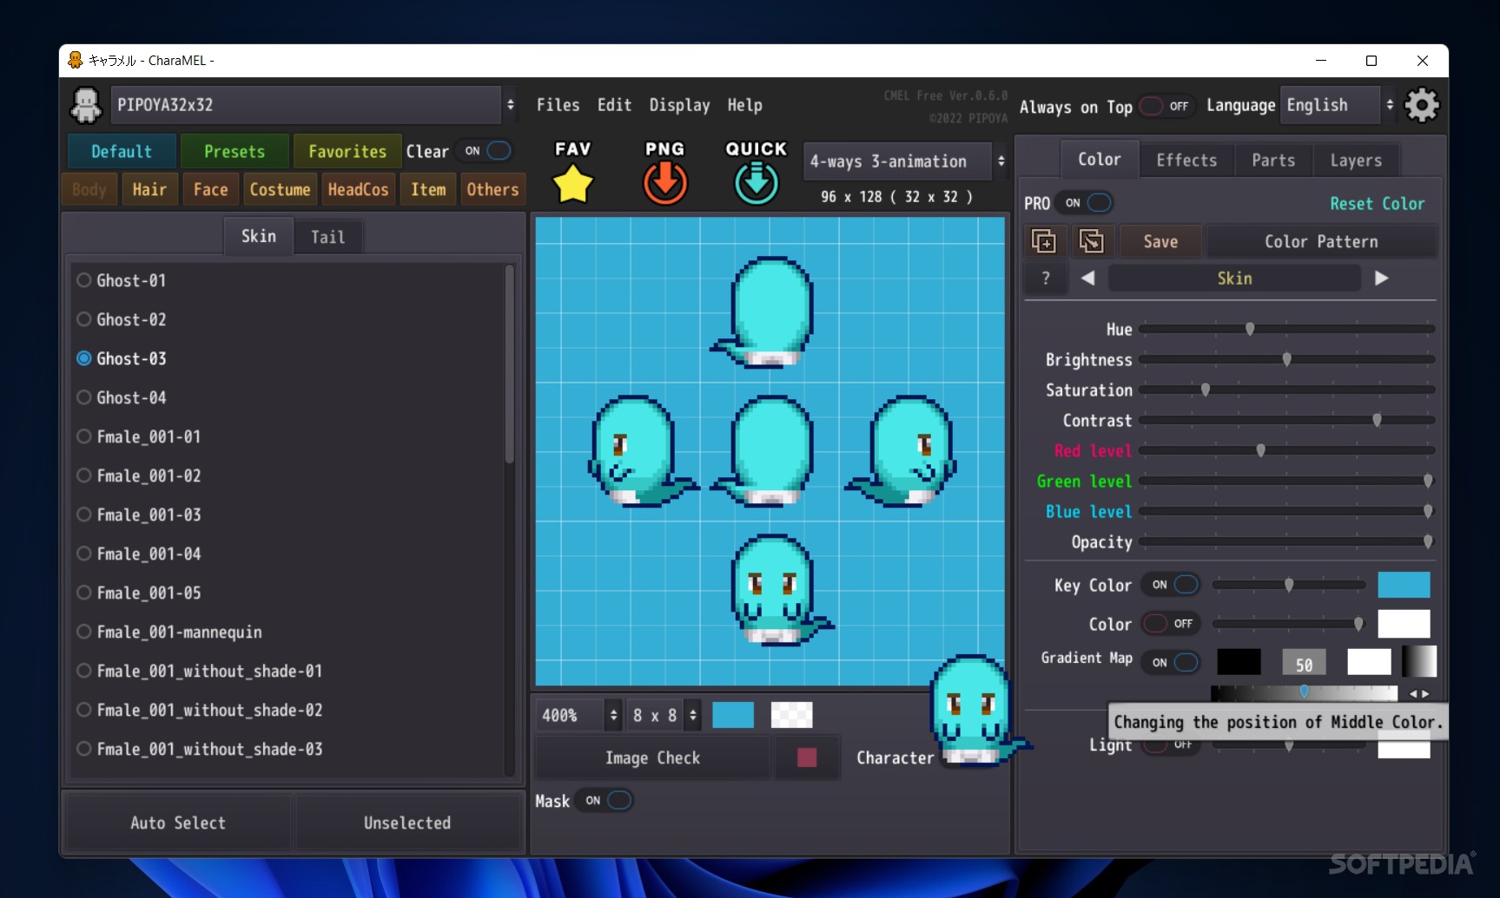Click the gradient preview swatch icon
The width and height of the screenshot is (1500, 898).
click(1419, 661)
